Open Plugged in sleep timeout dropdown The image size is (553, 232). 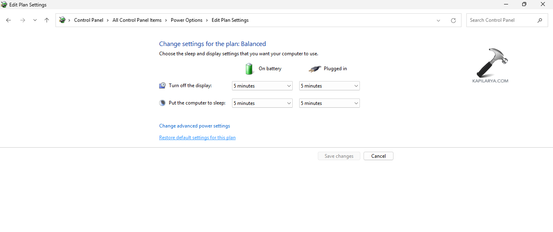329,103
